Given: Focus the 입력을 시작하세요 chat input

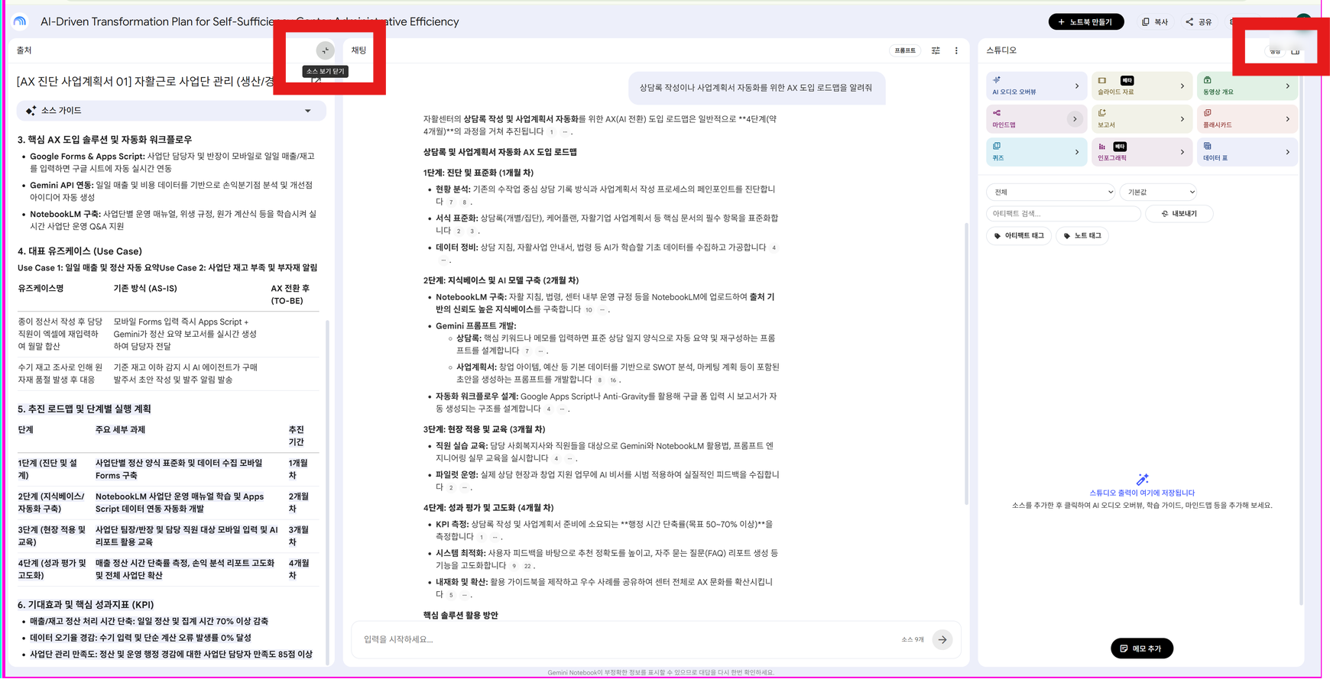Looking at the screenshot, I should coord(627,639).
